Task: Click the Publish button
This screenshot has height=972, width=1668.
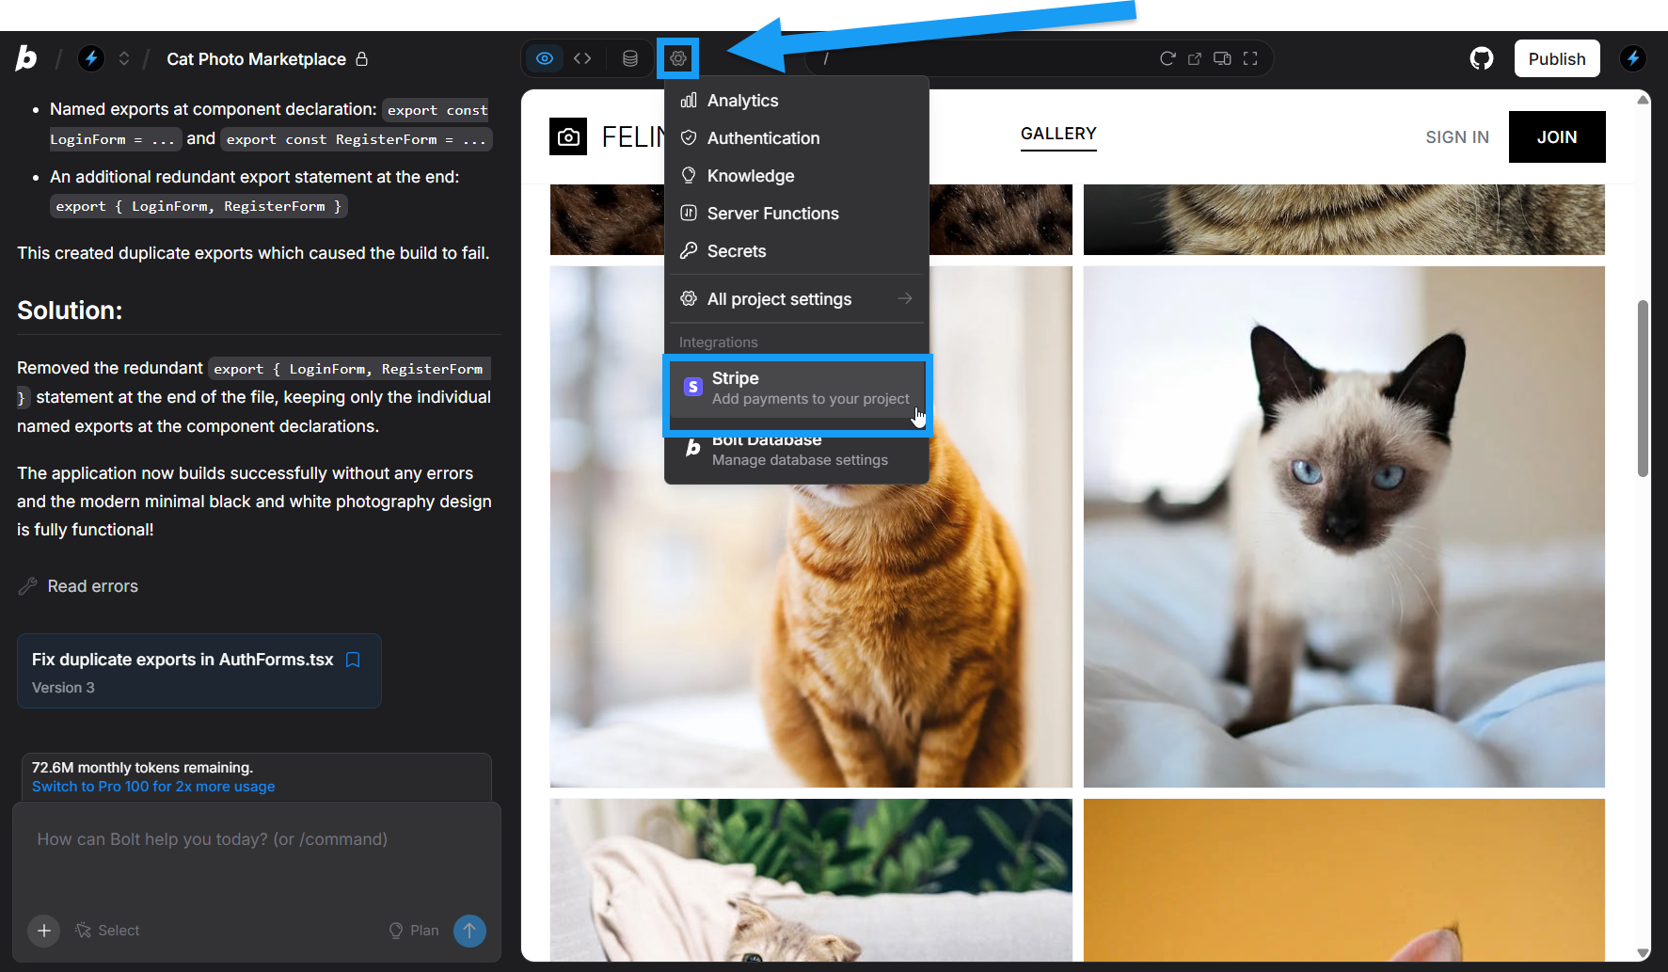Action: pyautogui.click(x=1557, y=58)
